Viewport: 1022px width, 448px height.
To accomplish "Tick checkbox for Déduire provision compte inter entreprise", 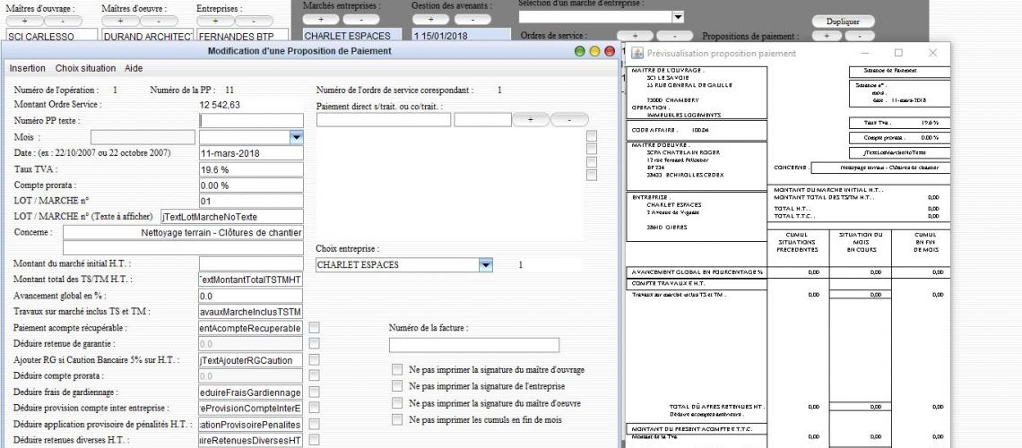I will click(x=314, y=408).
